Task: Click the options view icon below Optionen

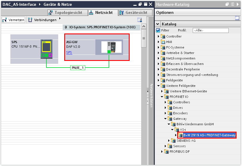Action: [237, 18]
